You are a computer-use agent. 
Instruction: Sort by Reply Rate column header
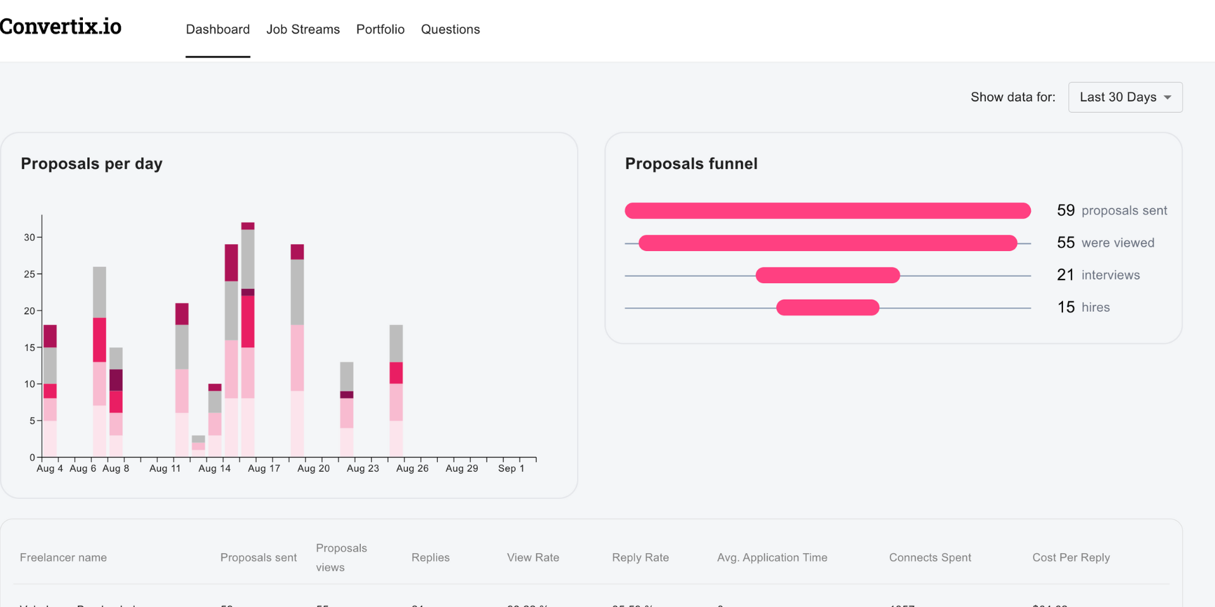tap(640, 558)
